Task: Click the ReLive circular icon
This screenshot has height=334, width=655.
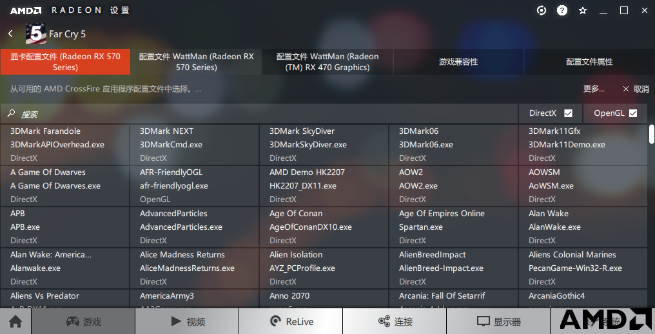Action: [x=275, y=321]
